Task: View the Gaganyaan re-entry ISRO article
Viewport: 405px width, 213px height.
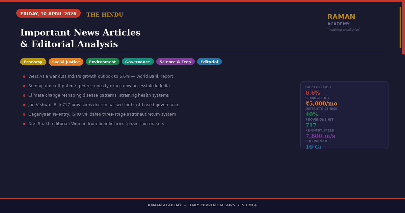Action: tap(102, 114)
